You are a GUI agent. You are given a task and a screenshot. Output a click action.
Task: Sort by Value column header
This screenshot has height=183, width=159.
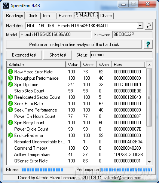point(73,65)
